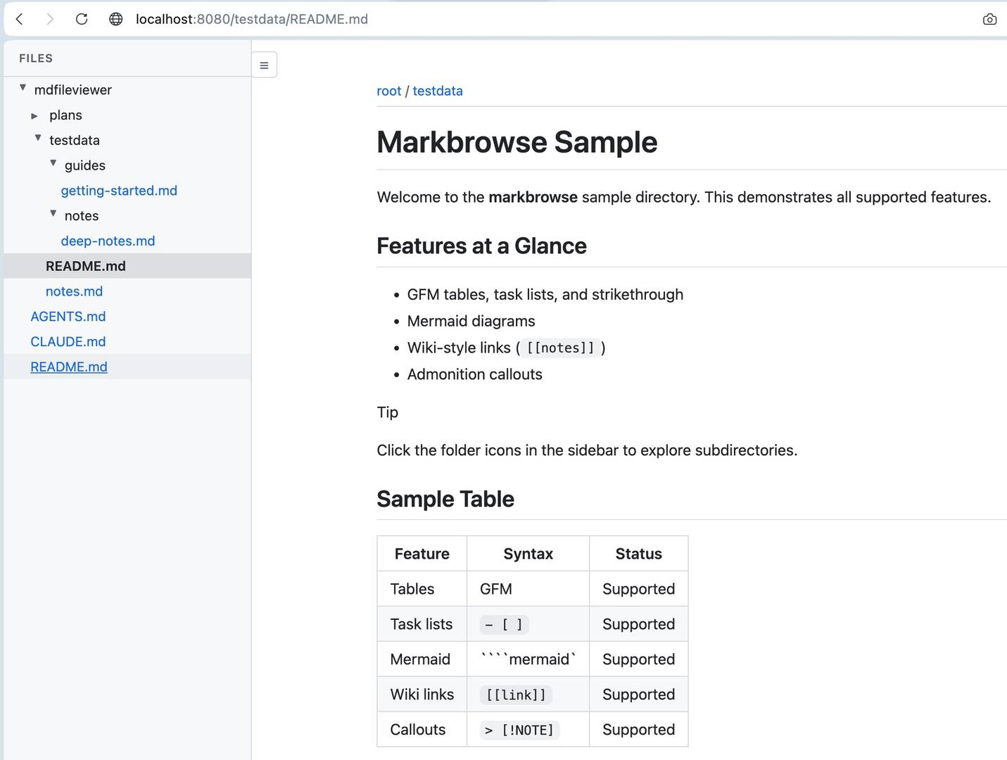
Task: Click Supported in Tables row
Action: pos(639,589)
